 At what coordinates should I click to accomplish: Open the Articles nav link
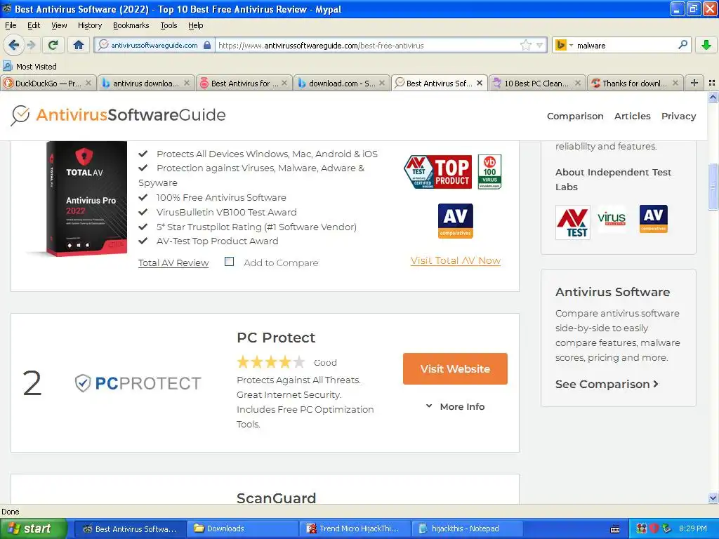[x=633, y=116]
